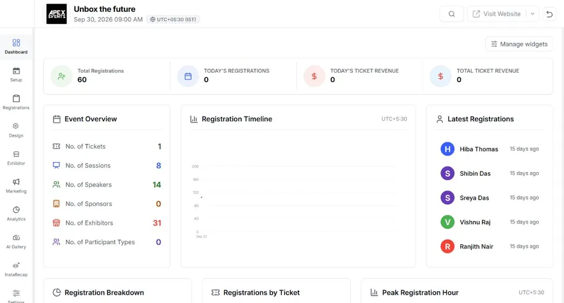This screenshot has width=564, height=303.
Task: Click Today's Registrations calendar icon
Action: [188, 76]
